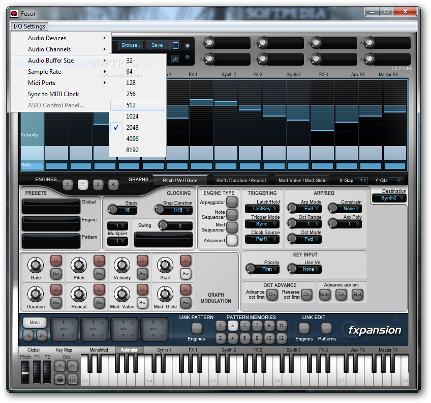Click the Priority knob in Key Input
Viewport: 431px width, 403px height.
(251, 269)
